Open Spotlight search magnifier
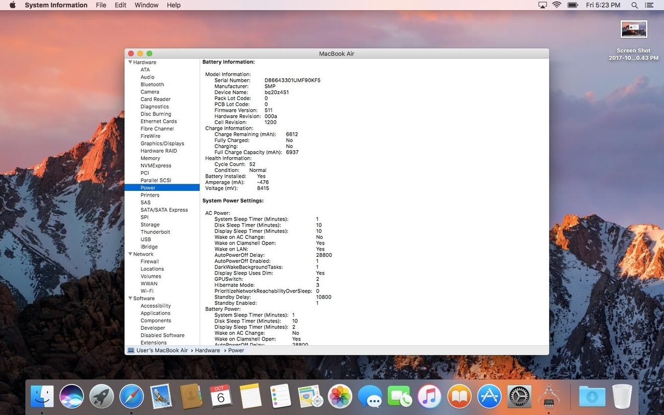This screenshot has width=664, height=415. point(635,5)
